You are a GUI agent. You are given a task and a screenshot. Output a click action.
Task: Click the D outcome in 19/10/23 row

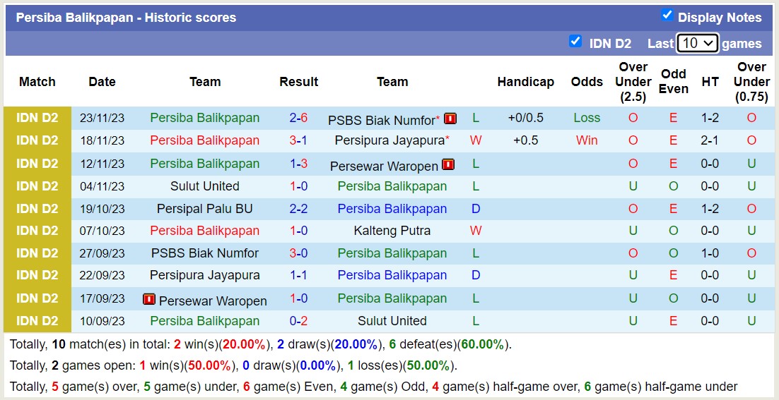(476, 209)
